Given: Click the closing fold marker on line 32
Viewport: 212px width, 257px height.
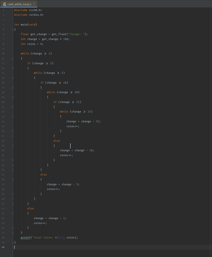Looking at the screenshot, I should (12, 160).
